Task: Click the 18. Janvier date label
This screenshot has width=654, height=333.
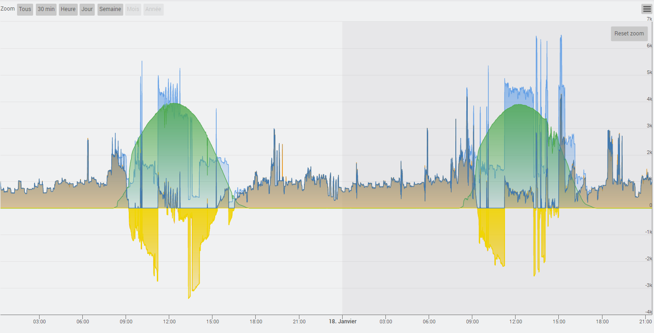Action: 343,322
